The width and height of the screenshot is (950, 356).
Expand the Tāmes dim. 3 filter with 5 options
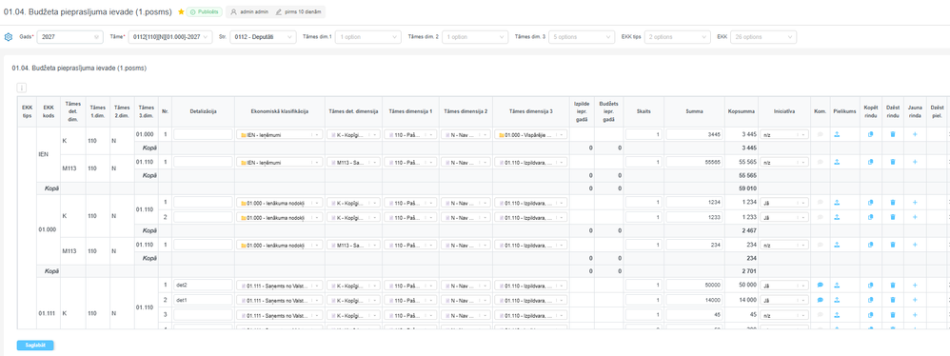point(582,37)
